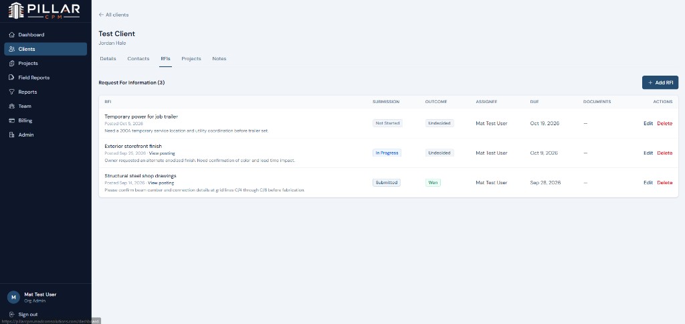Image resolution: width=685 pixels, height=324 pixels.
Task: Click the Oct 9, 2026 due date
Action: point(544,153)
